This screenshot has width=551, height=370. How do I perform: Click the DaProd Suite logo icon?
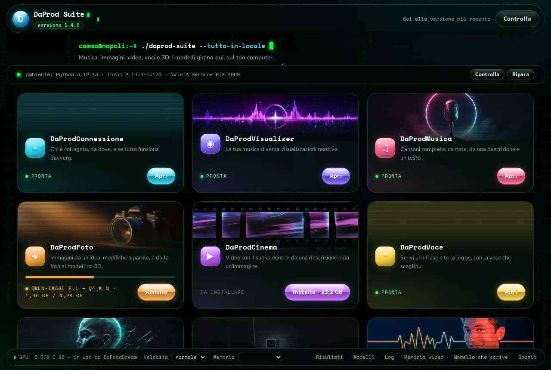click(20, 19)
